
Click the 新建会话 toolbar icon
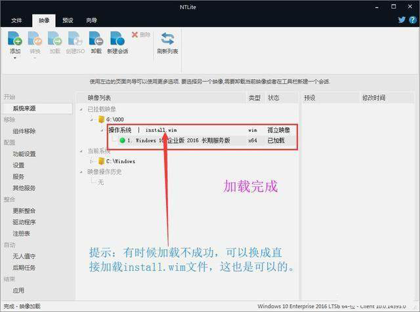tap(117, 39)
